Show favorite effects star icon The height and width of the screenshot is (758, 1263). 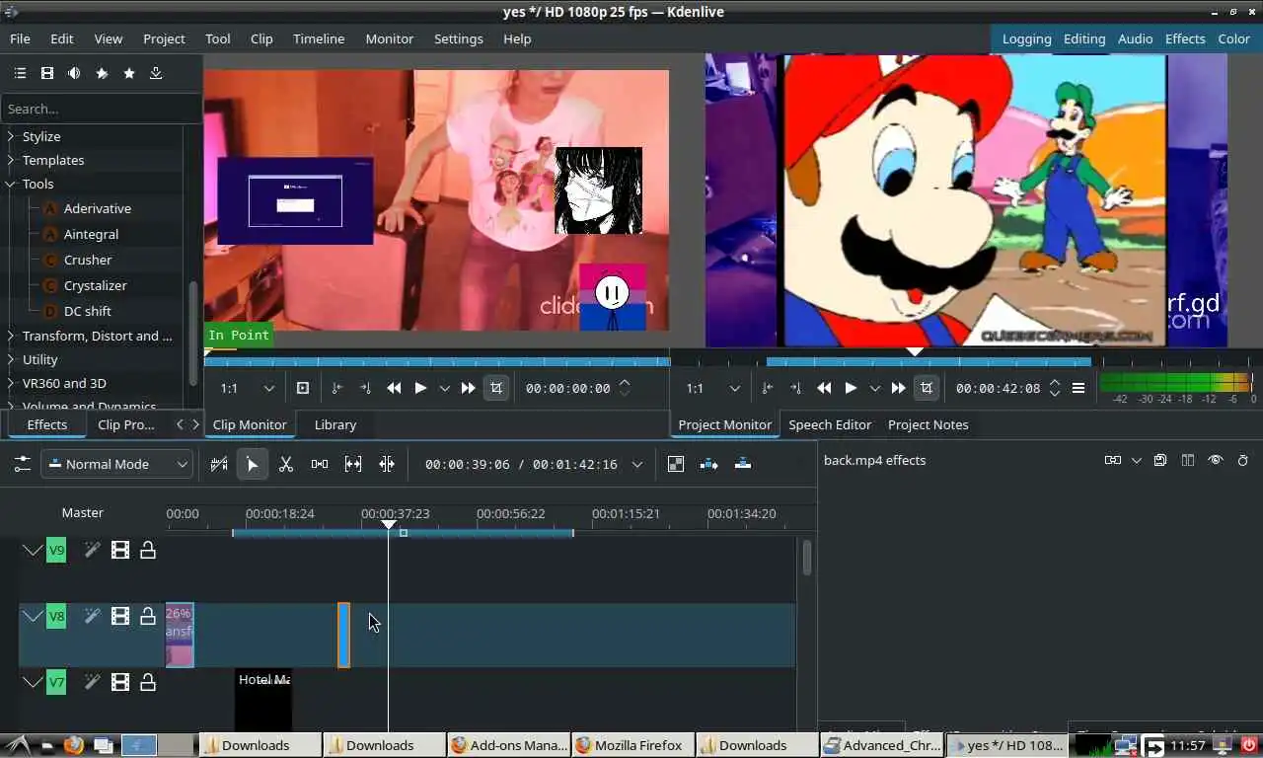click(x=129, y=73)
